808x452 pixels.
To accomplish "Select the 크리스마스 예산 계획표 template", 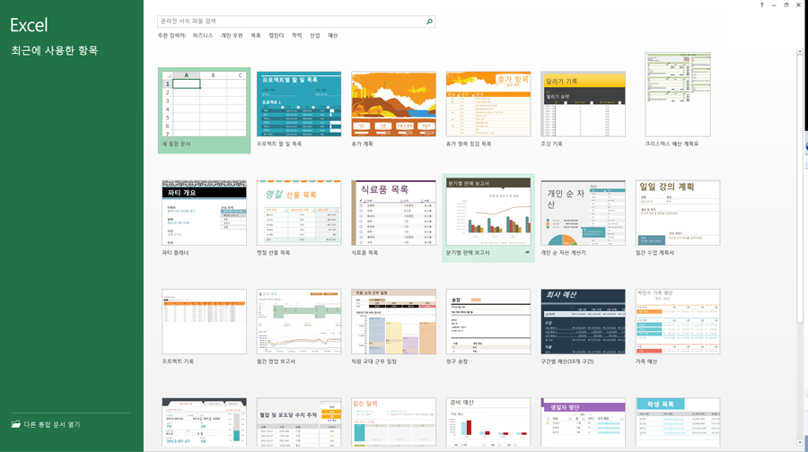I will point(678,94).
